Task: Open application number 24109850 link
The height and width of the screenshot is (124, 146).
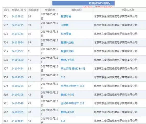Action: pyautogui.click(x=18, y=60)
